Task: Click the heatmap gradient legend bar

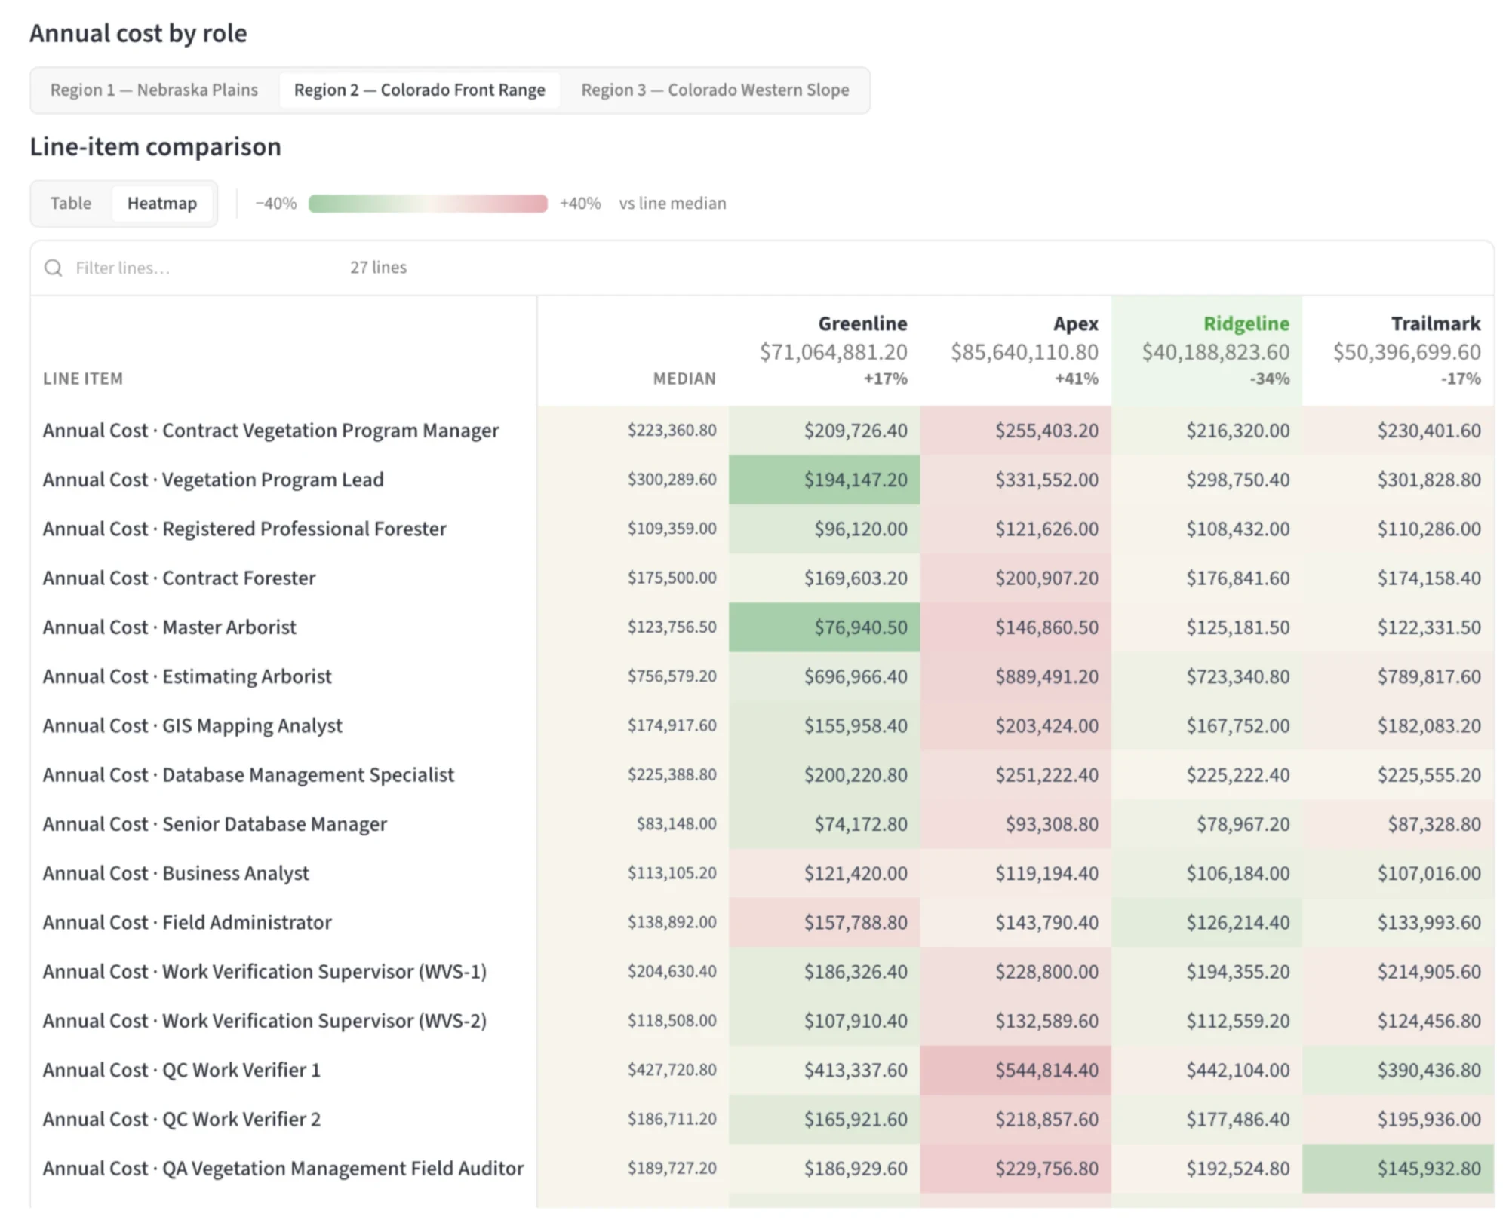Action: coord(428,204)
